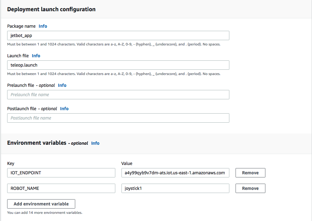Focus the empty Postlaunch file name field
The height and width of the screenshot is (221, 312).
[x=118, y=118]
